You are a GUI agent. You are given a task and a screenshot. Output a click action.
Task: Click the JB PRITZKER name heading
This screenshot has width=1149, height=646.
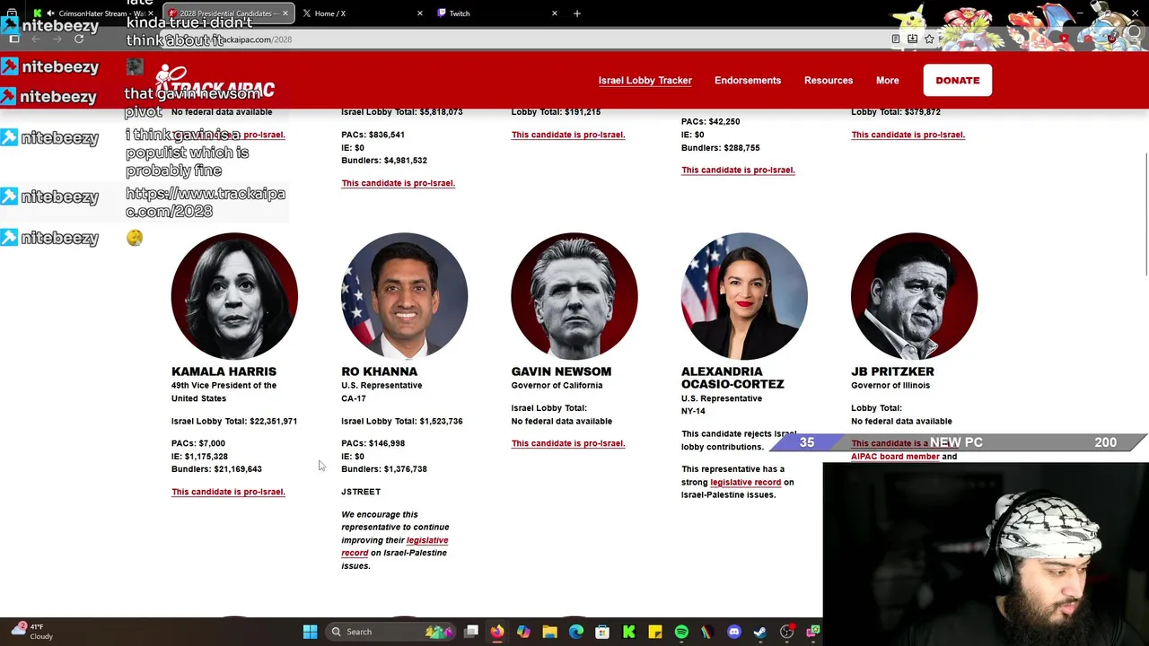[x=892, y=371]
